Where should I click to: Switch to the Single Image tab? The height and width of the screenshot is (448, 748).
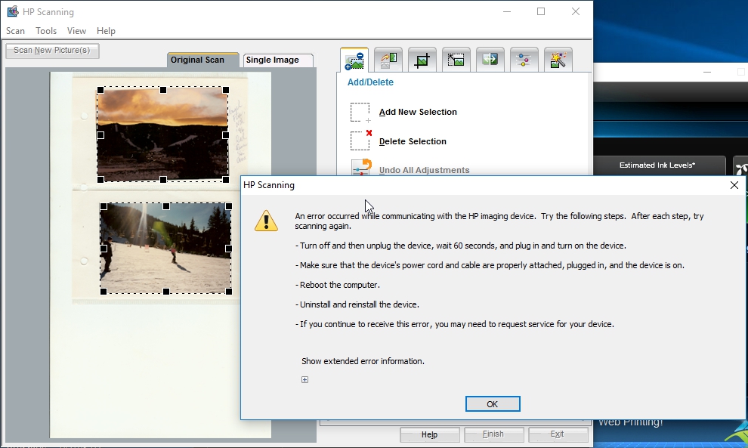(277, 59)
